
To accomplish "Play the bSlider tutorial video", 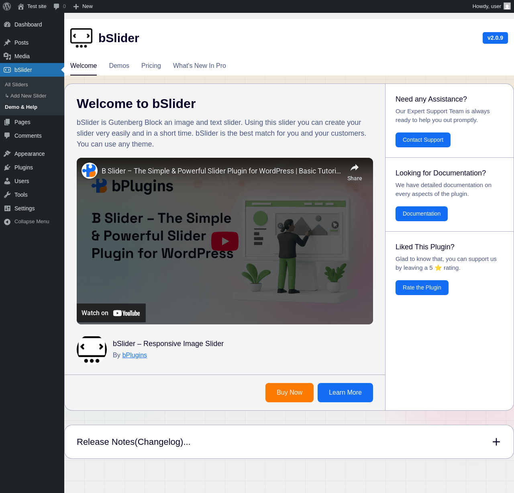I will coord(225,241).
